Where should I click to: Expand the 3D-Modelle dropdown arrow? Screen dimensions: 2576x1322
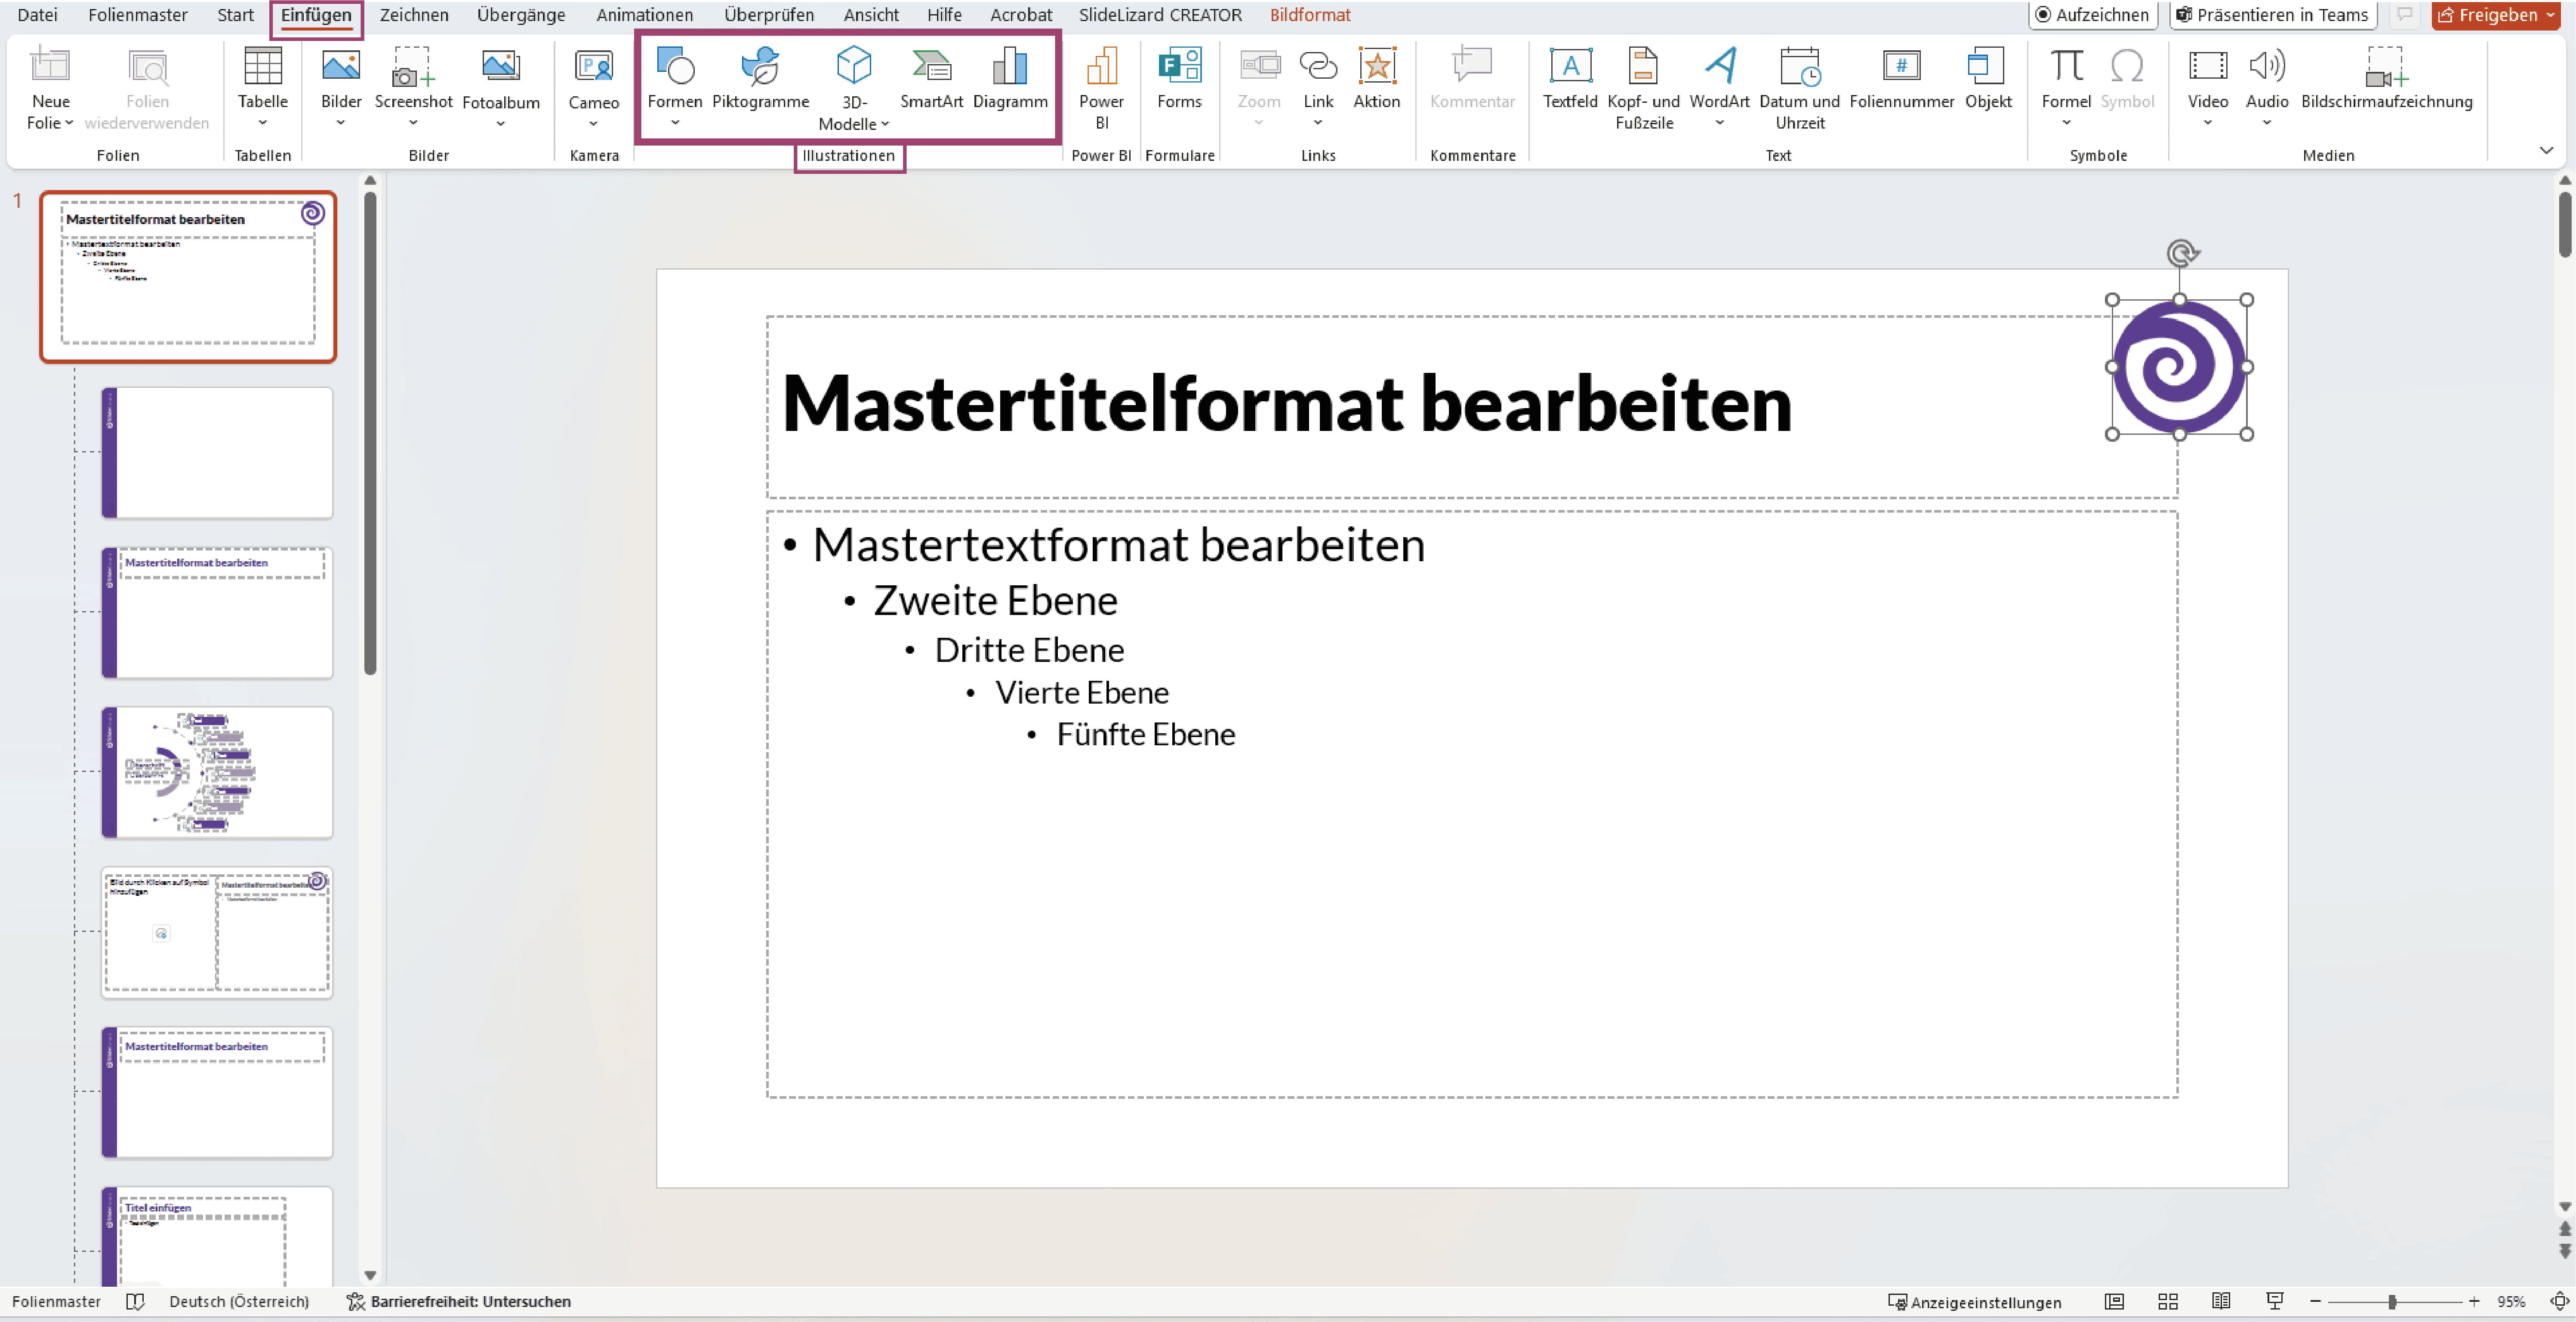[x=885, y=124]
